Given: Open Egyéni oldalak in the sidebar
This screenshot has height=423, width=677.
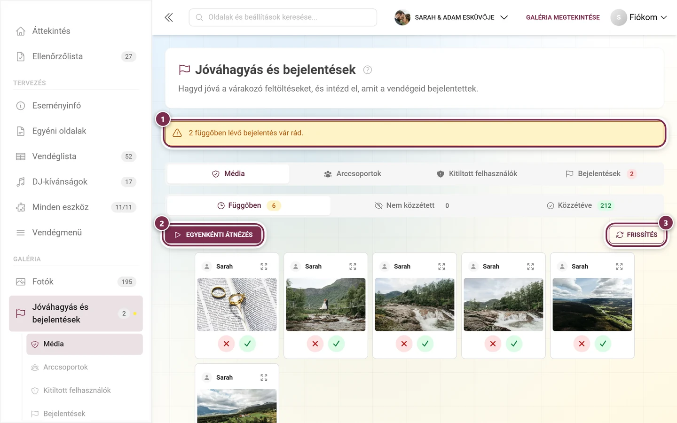Looking at the screenshot, I should click(76, 131).
